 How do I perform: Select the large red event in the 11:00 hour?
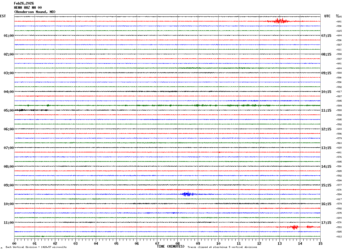[x=294, y=227]
